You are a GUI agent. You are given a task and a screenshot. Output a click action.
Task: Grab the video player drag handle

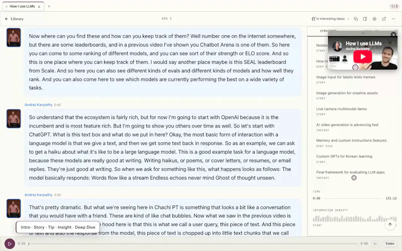click(363, 33)
